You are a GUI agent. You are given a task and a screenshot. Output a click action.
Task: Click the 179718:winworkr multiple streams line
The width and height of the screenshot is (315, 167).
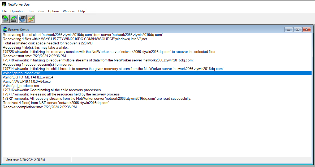point(98,60)
